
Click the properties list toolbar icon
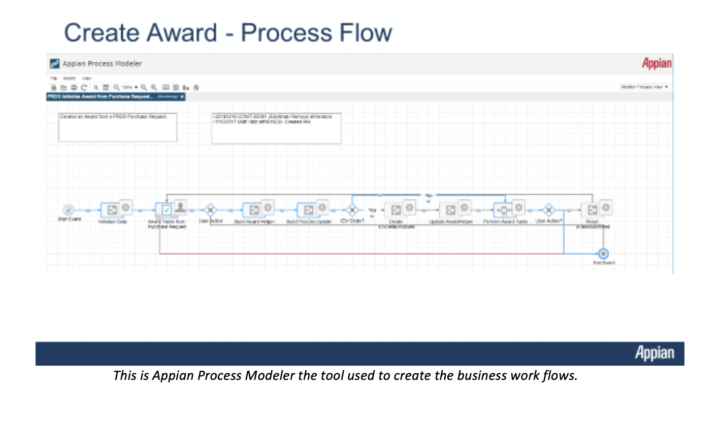[x=106, y=88]
